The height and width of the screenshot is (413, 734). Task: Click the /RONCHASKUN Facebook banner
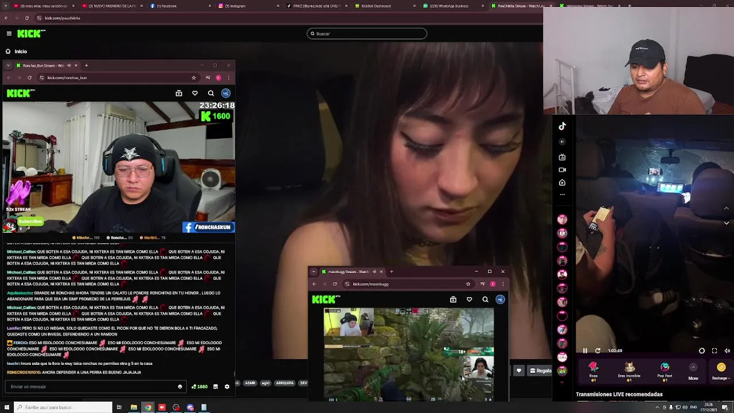pos(209,227)
